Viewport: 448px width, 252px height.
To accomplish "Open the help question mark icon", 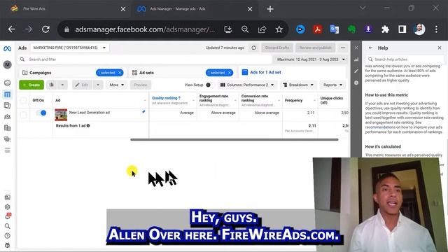I will point(8,236).
